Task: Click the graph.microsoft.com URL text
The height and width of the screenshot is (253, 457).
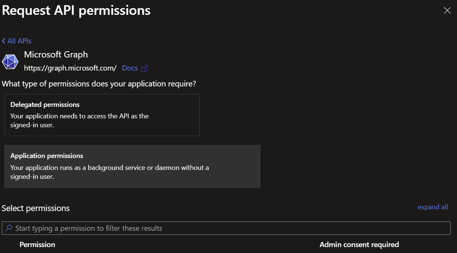Action: click(x=70, y=68)
